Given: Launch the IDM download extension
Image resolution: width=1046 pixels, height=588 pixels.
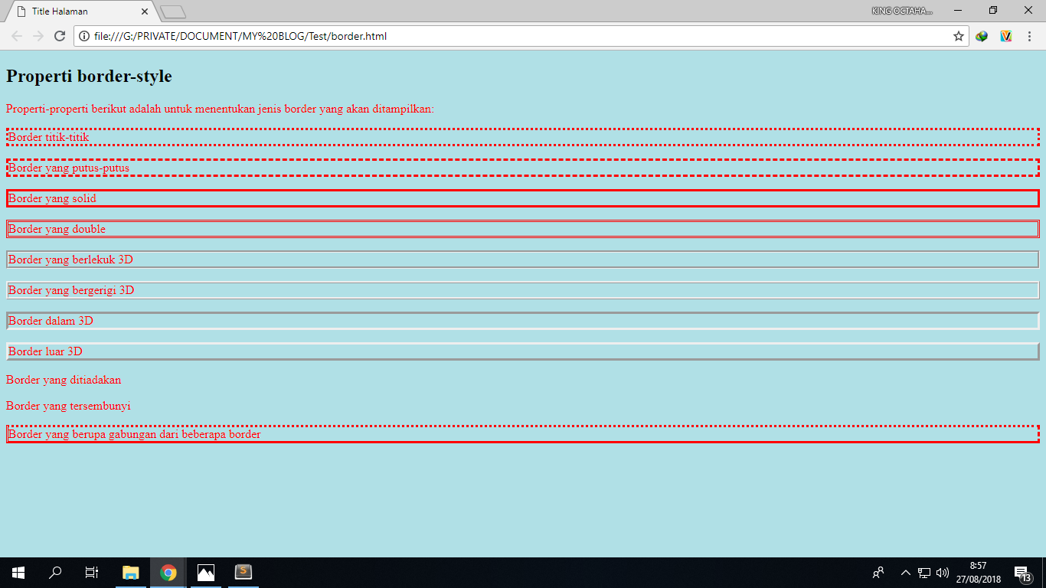Looking at the screenshot, I should point(982,36).
